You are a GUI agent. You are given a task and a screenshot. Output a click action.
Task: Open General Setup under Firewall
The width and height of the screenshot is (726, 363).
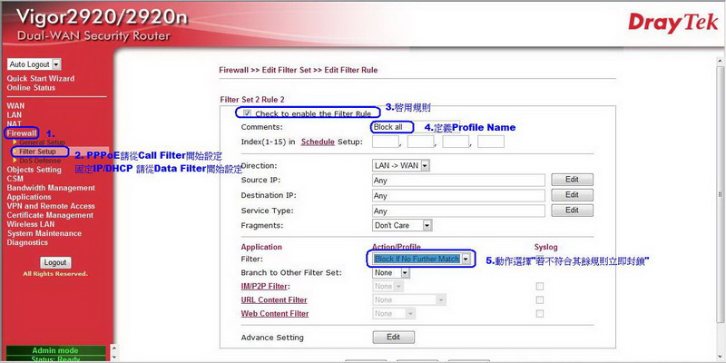click(x=42, y=142)
